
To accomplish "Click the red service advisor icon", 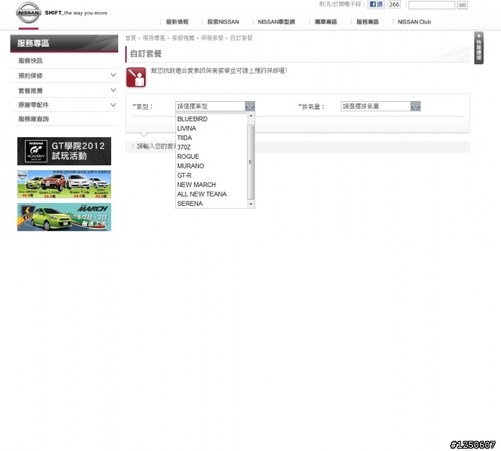I will [135, 77].
